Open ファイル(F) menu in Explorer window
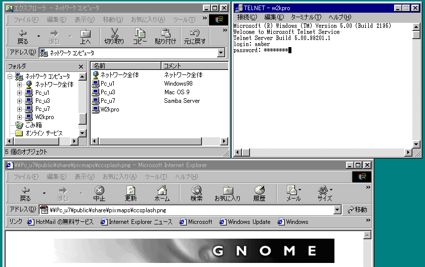 (26, 20)
